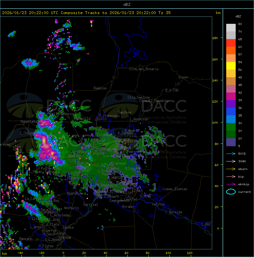The image size is (254, 257).
Task: Click the 'Tz 35' value in header
Action: [165, 13]
